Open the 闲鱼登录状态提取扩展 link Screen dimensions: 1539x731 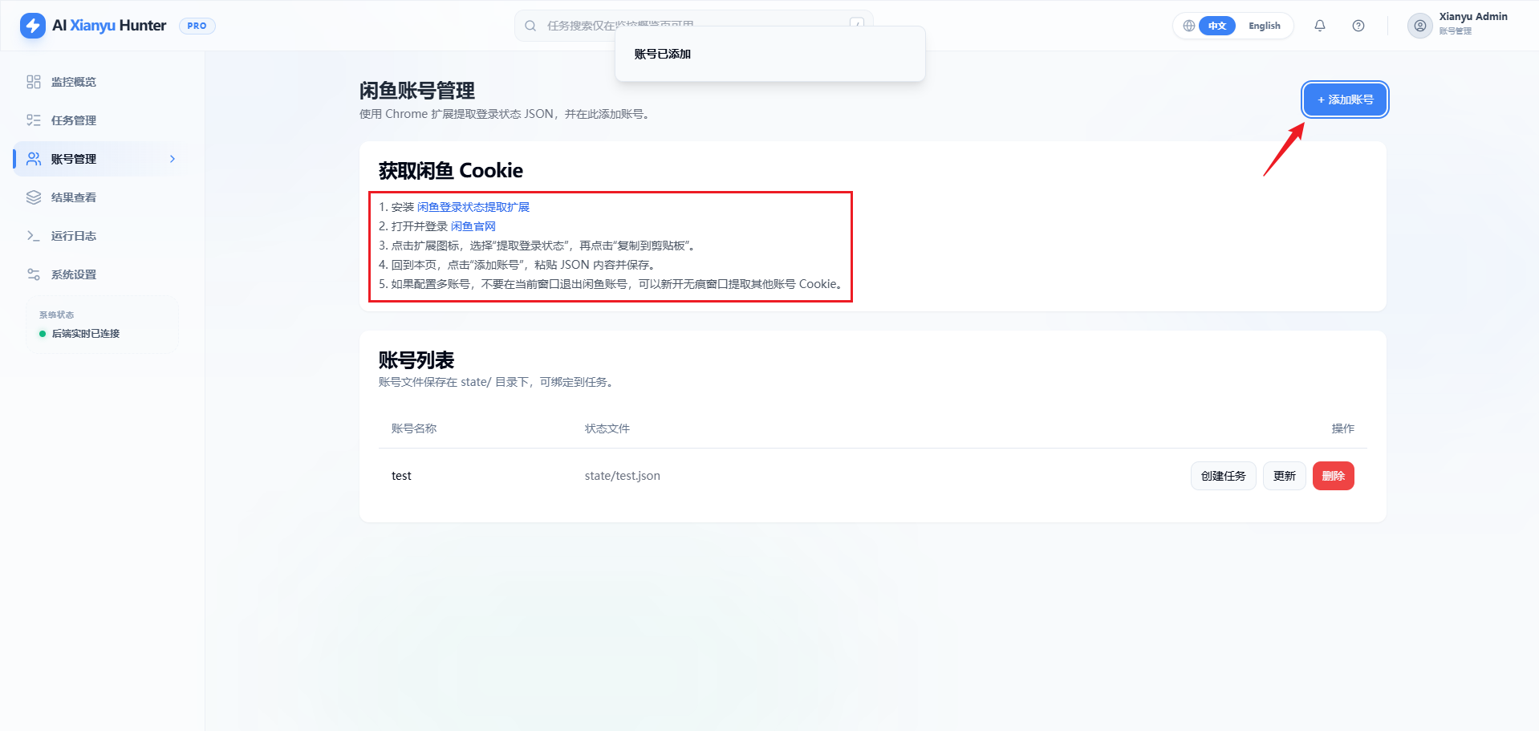473,207
